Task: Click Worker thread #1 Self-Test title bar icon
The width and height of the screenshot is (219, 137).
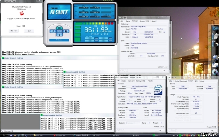Action: [3, 58]
